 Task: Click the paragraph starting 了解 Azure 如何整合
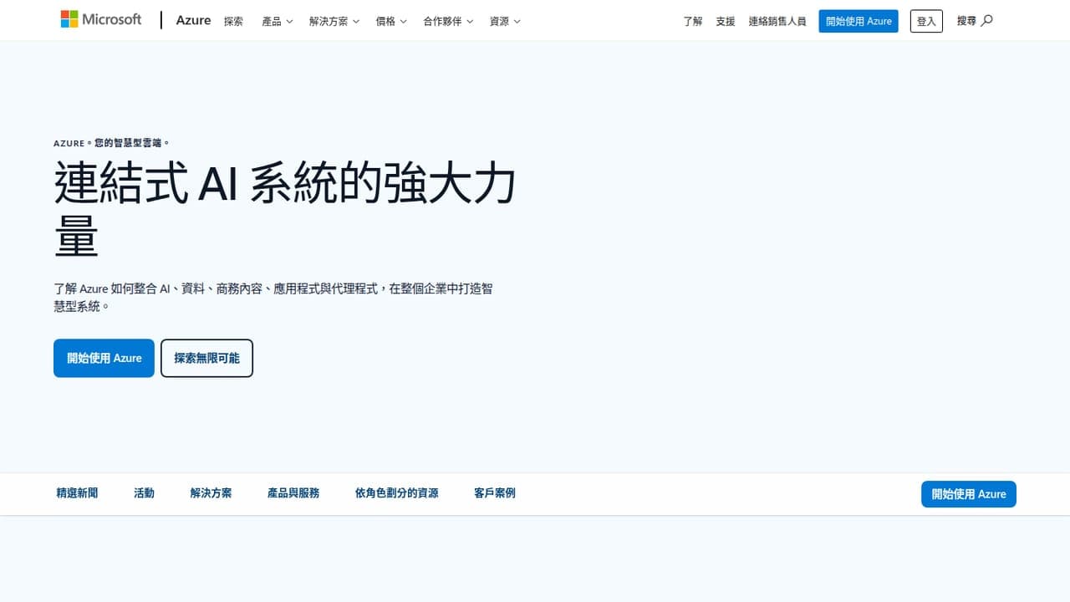point(273,297)
